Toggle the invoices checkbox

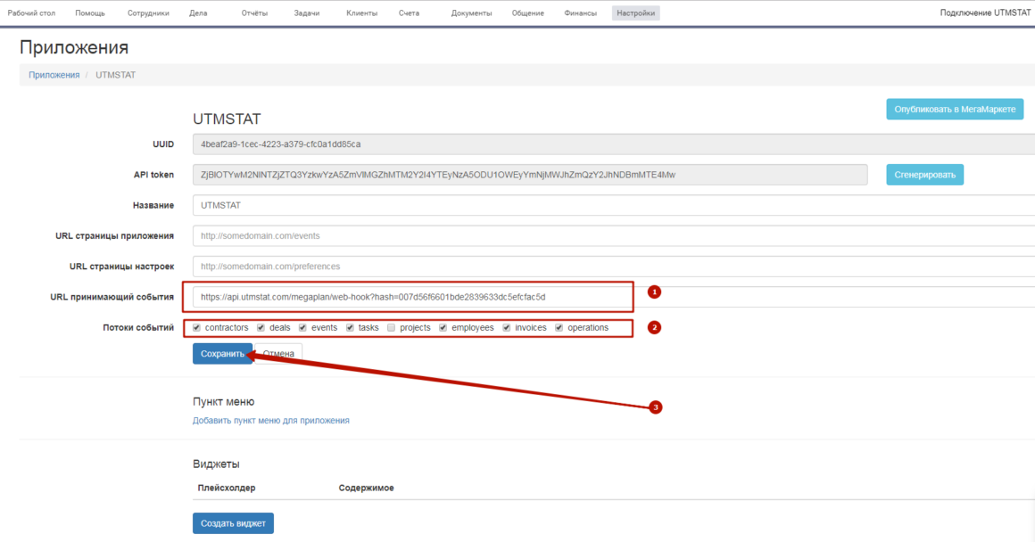507,327
